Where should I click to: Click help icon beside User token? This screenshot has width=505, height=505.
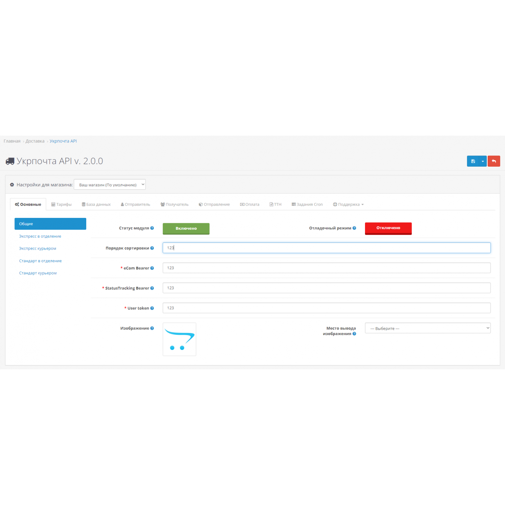[x=152, y=308]
